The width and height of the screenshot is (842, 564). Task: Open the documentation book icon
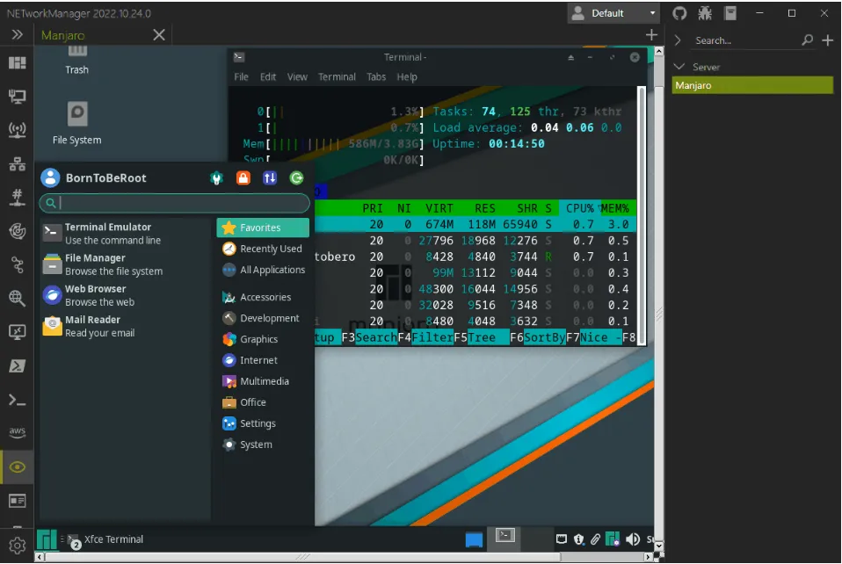pyautogui.click(x=730, y=13)
